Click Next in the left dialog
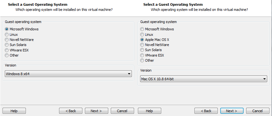272x116 pixels. click(96, 111)
